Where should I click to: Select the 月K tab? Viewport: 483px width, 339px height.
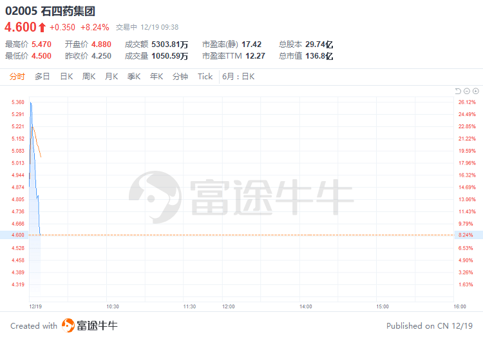(111, 77)
